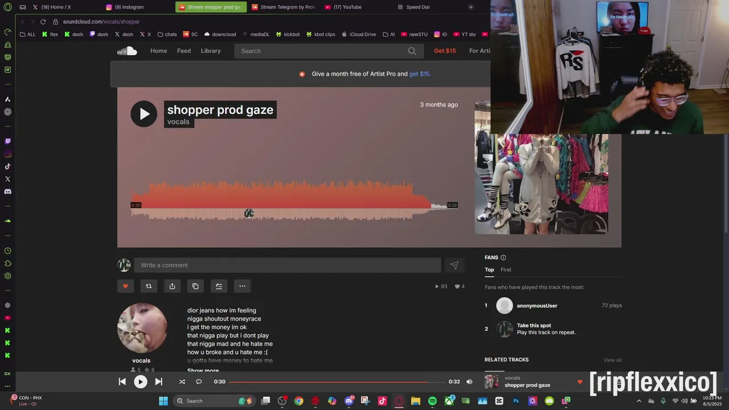Open Instagram in the Opera sidebar
729x410 pixels.
click(x=7, y=154)
